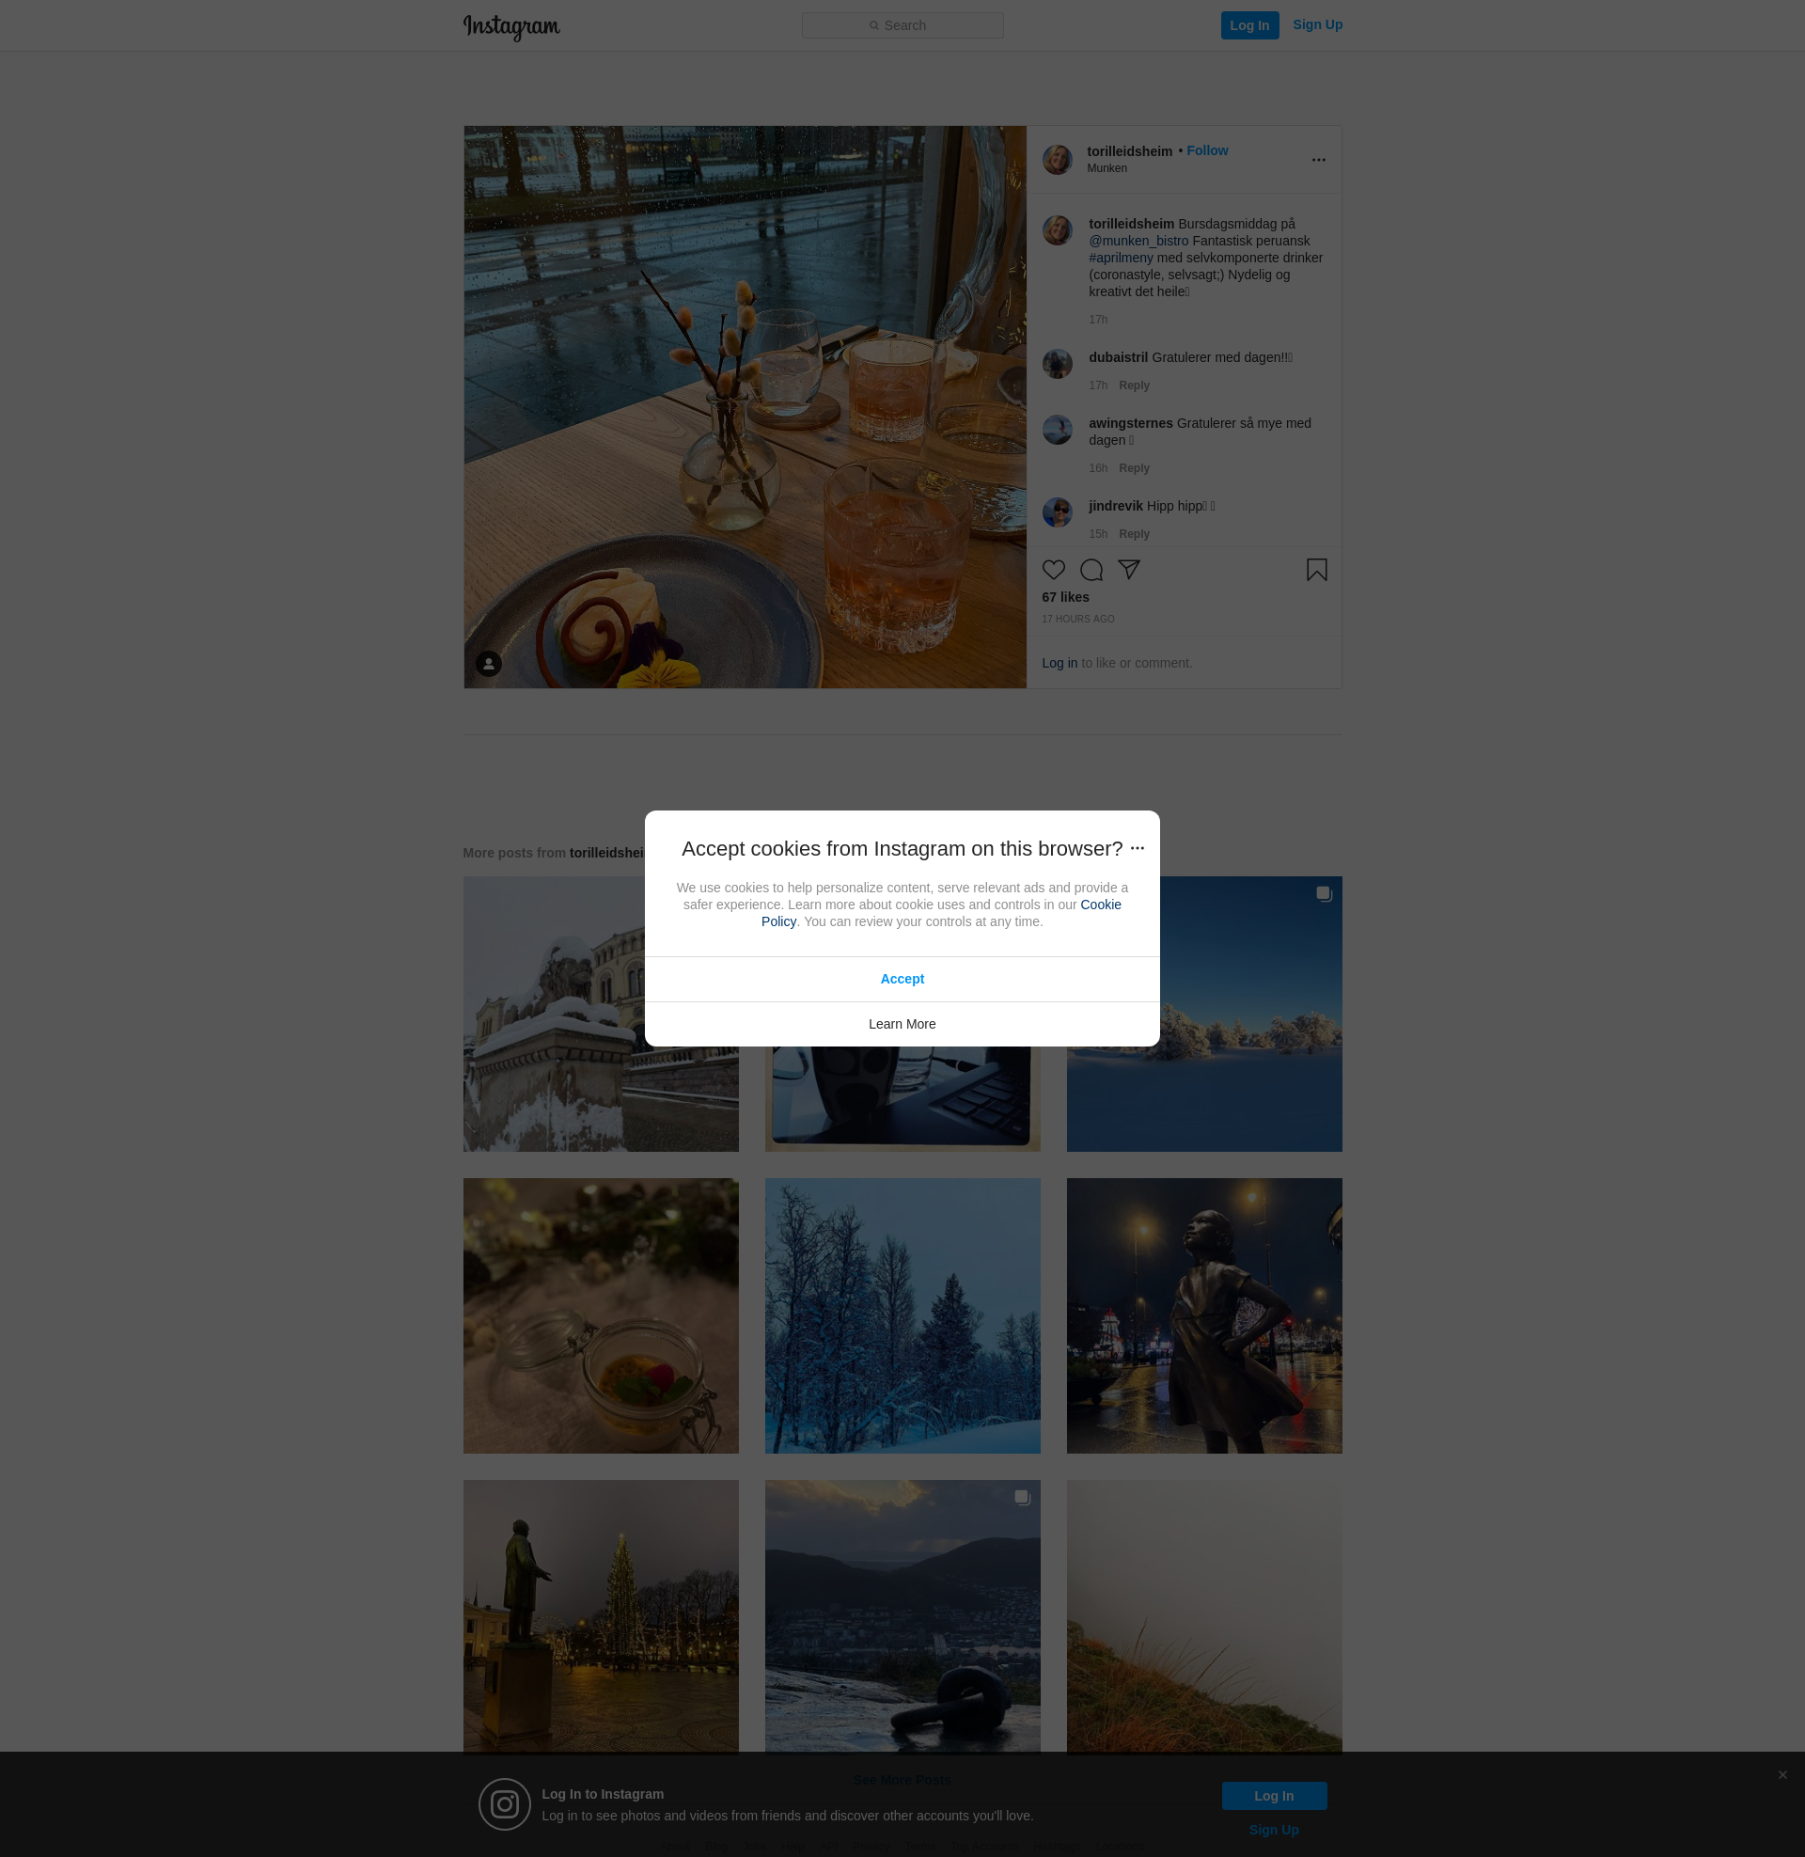
Task: Click Sign Up in the header
Action: 1317,24
